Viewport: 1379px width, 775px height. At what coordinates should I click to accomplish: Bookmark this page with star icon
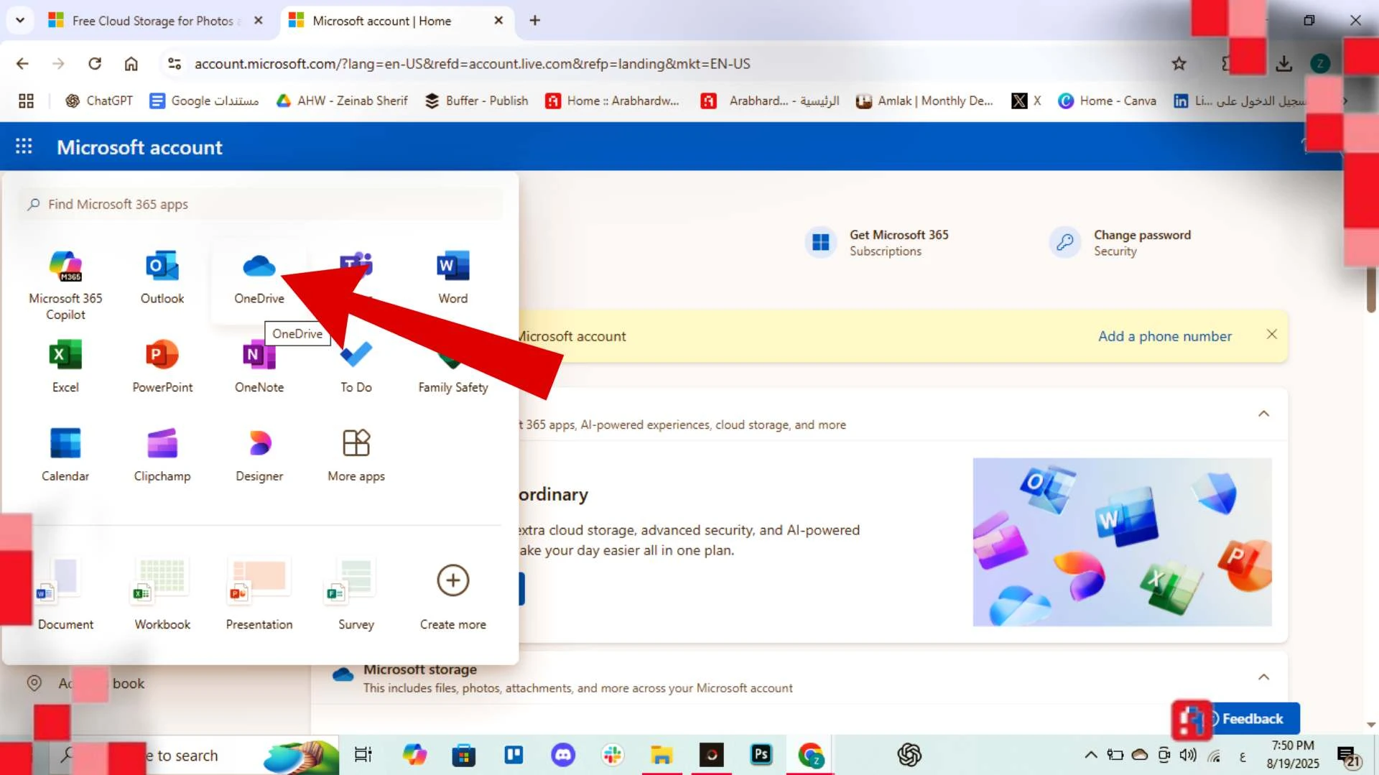pos(1179,64)
